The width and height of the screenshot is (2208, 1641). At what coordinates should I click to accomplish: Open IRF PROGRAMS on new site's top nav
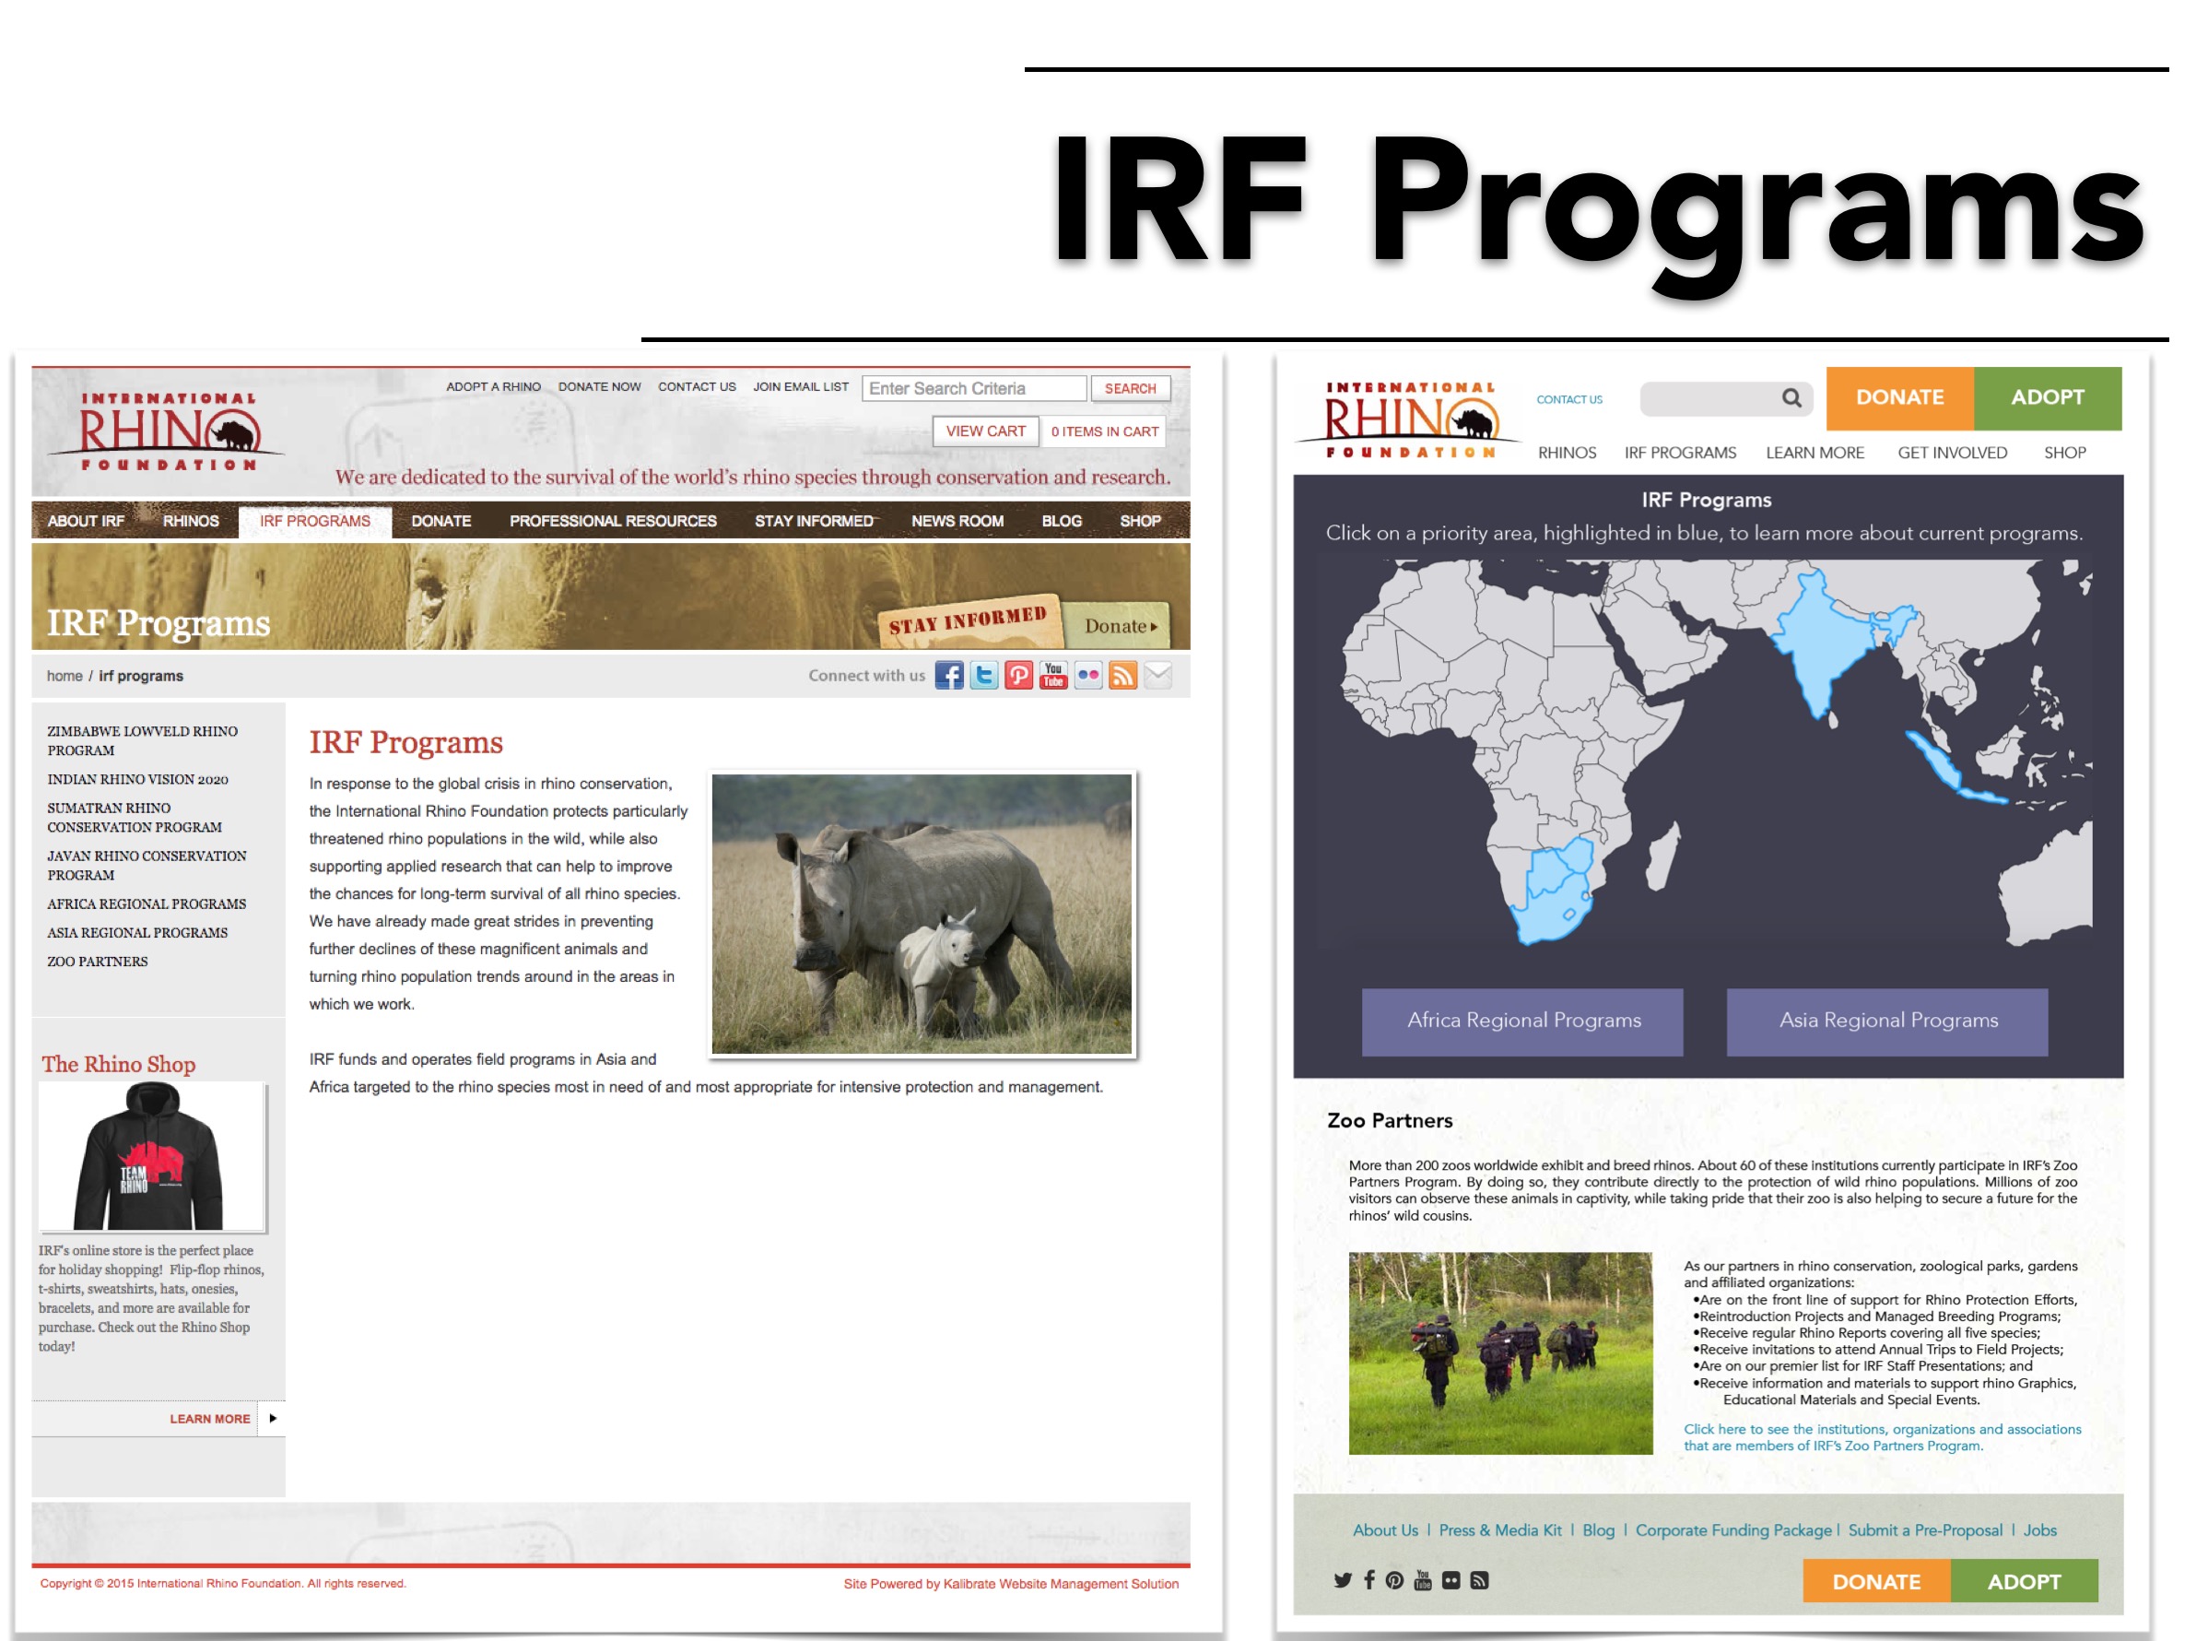click(1680, 453)
